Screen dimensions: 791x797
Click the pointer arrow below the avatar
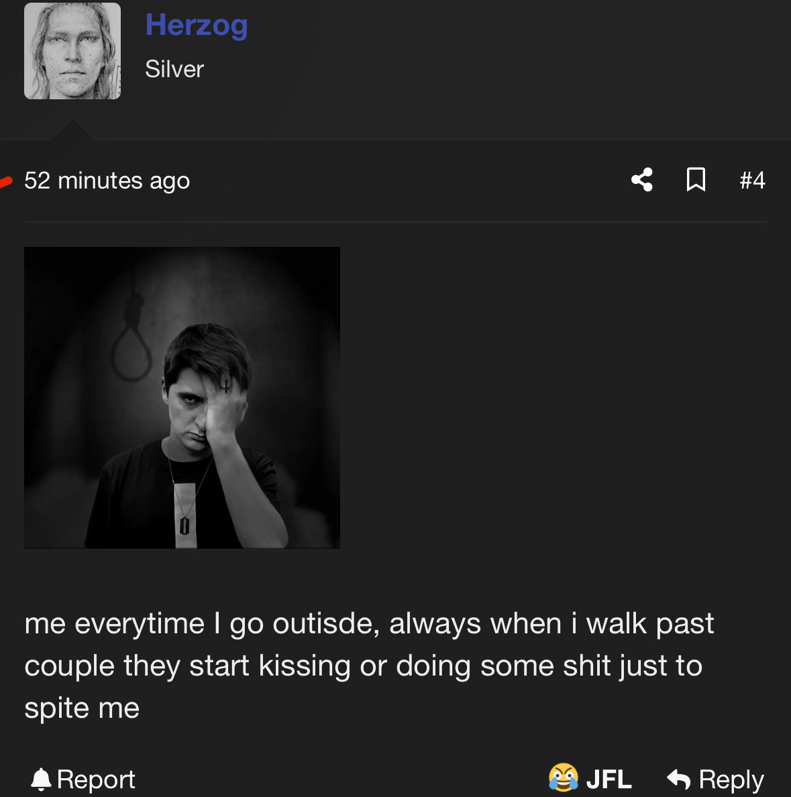[72, 129]
